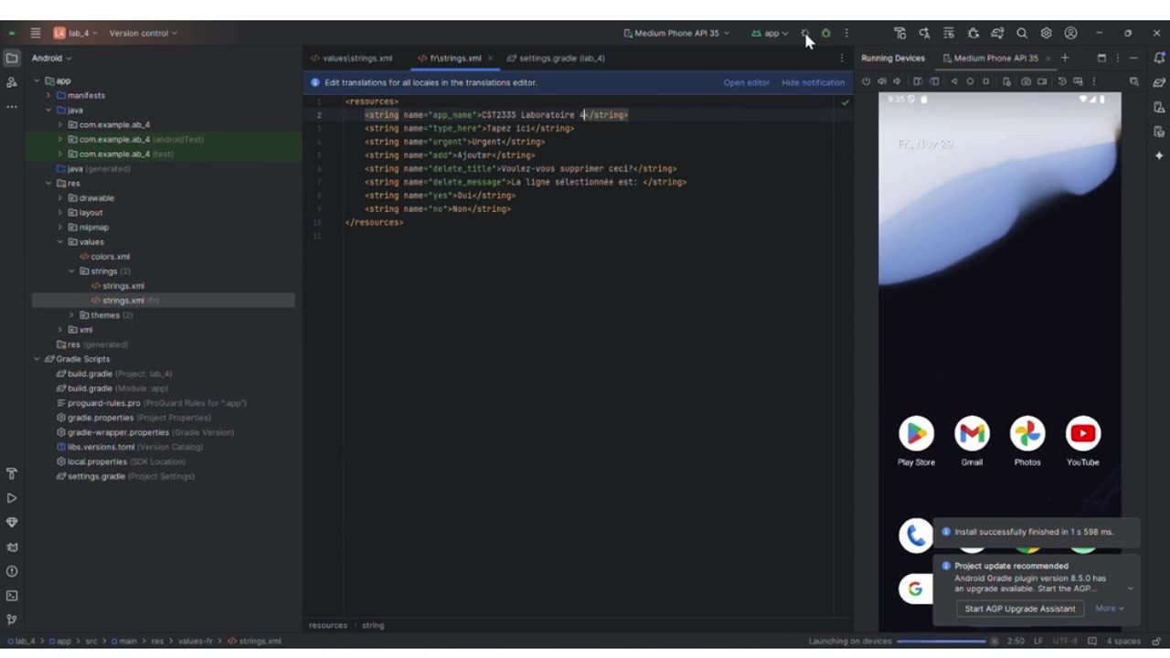This screenshot has width=1170, height=658.
Task: Open Git version control tool window
Action: tap(12, 620)
